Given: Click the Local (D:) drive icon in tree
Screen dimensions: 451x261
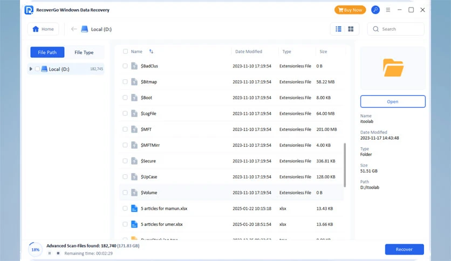Looking at the screenshot, I should 44,69.
